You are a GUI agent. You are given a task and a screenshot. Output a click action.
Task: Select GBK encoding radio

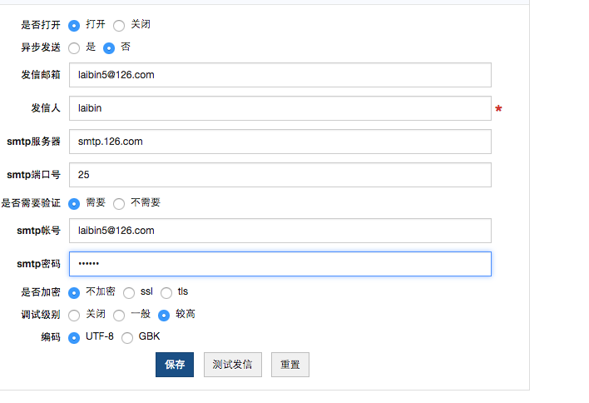127,338
